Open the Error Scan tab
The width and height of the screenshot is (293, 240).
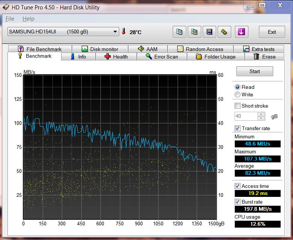(162, 57)
